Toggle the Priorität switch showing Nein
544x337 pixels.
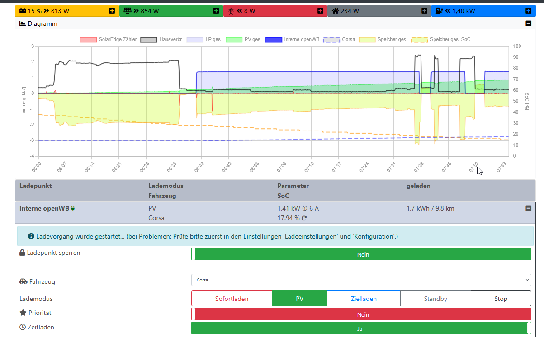pos(361,314)
